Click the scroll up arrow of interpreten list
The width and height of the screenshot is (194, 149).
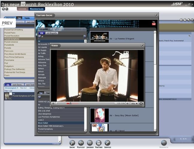click(85, 41)
